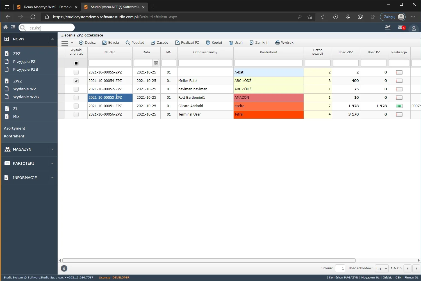Open Wydanie WZ menu item
Screen dimensions: 421x281
pyautogui.click(x=25, y=89)
